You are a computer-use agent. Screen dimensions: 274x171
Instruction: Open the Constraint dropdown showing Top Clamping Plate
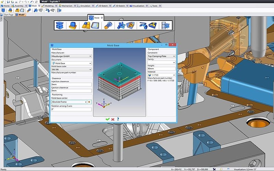coord(161,56)
